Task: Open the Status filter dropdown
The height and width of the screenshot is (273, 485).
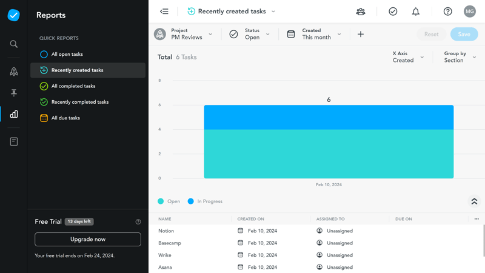Action: [250, 35]
